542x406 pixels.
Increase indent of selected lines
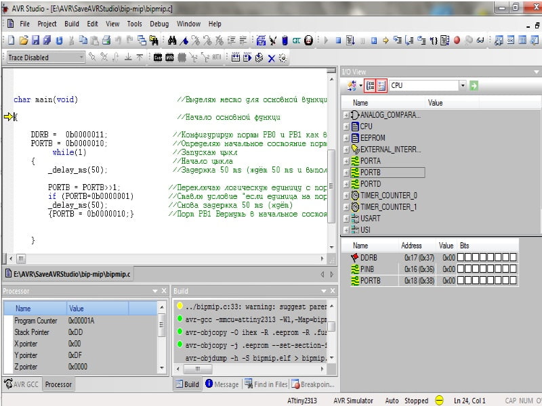click(231, 41)
